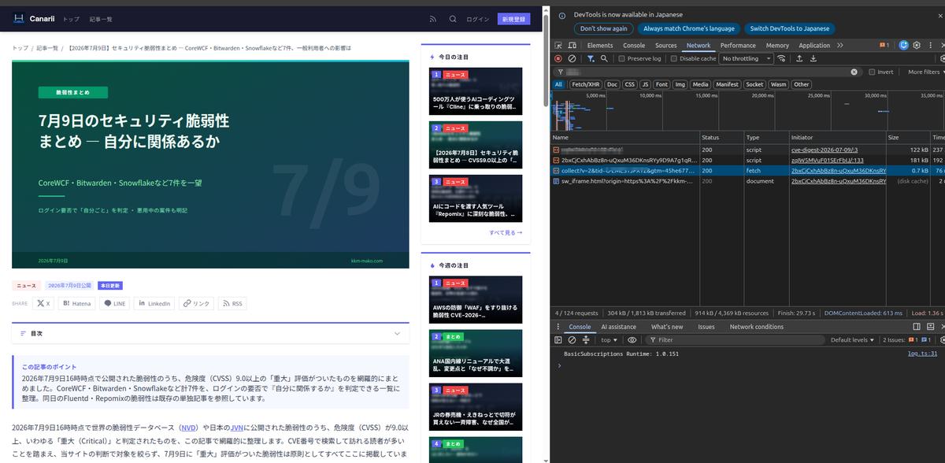Viewport: 945px width, 463px height.
Task: Check the Invert filter checkbox
Action: coord(872,72)
